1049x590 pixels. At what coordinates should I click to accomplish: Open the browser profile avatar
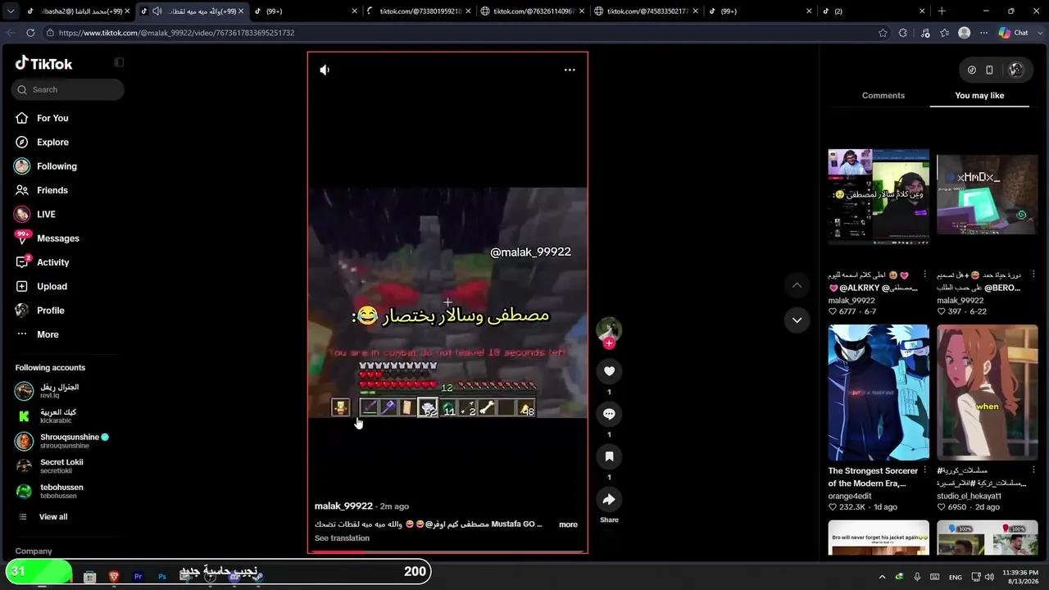pyautogui.click(x=965, y=33)
